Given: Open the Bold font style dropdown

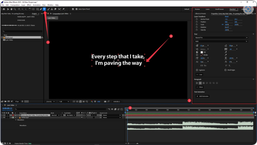Looking at the screenshot, I should coord(221,41).
